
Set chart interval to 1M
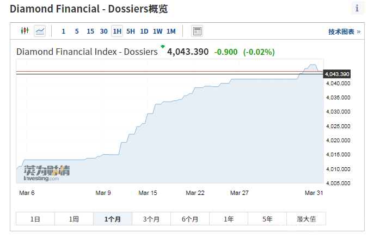point(171,31)
